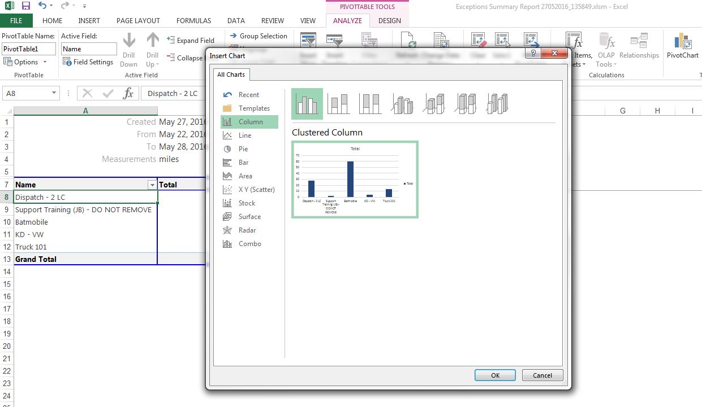
Task: Click PivotTable Name input box
Action: [x=29, y=49]
